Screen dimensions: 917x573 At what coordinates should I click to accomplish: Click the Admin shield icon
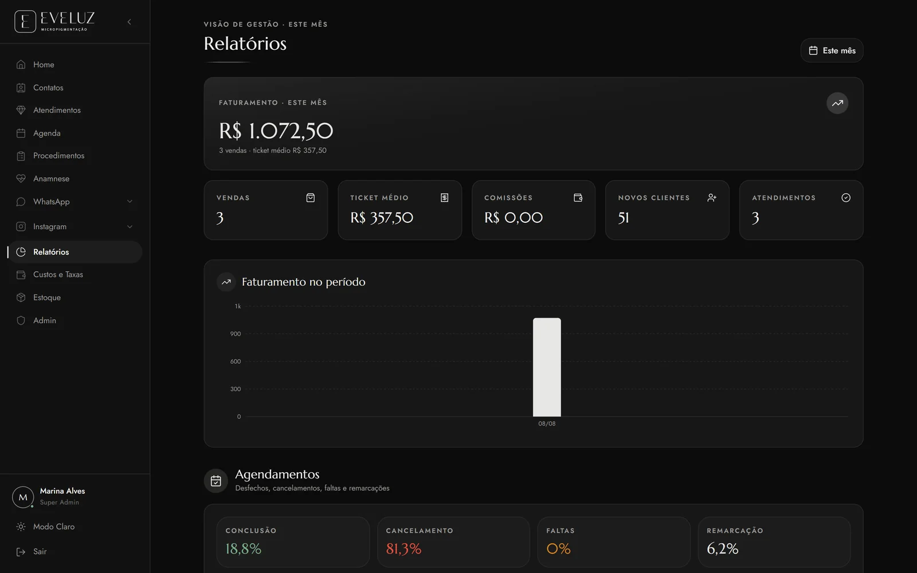coord(21,320)
